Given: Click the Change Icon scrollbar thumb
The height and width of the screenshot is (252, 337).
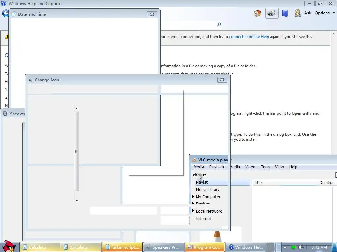Looking at the screenshot, I should (x=76, y=151).
